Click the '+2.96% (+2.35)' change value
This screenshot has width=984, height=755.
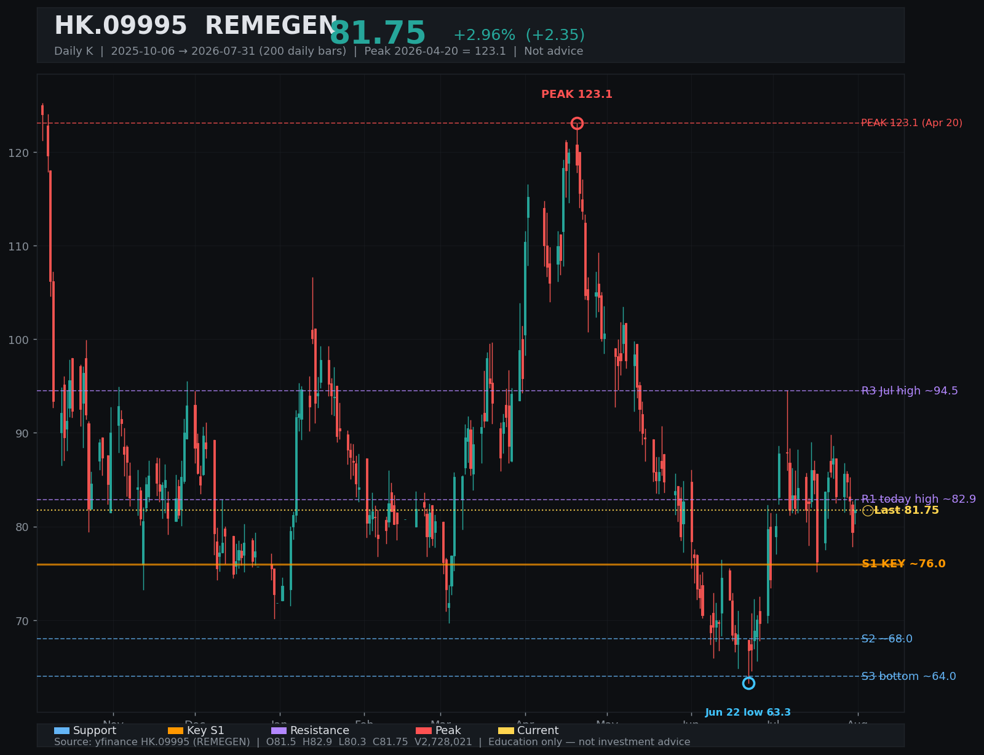click(519, 35)
